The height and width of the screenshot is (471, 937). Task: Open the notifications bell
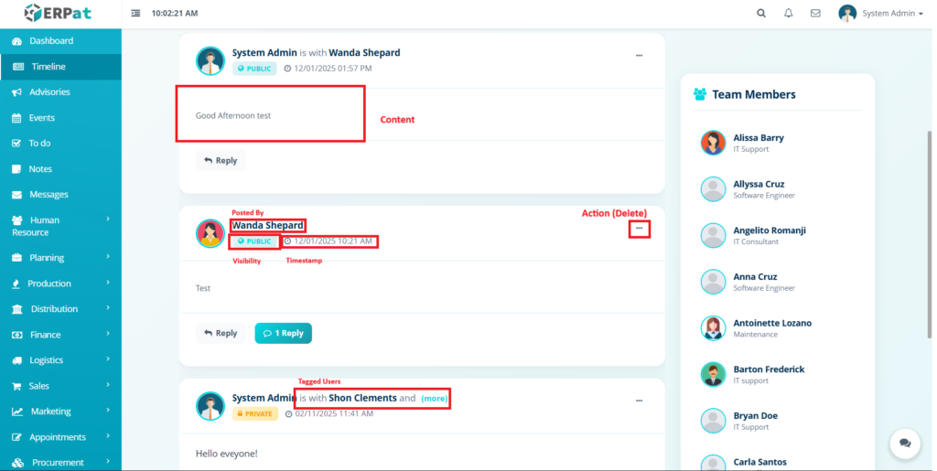tap(788, 13)
